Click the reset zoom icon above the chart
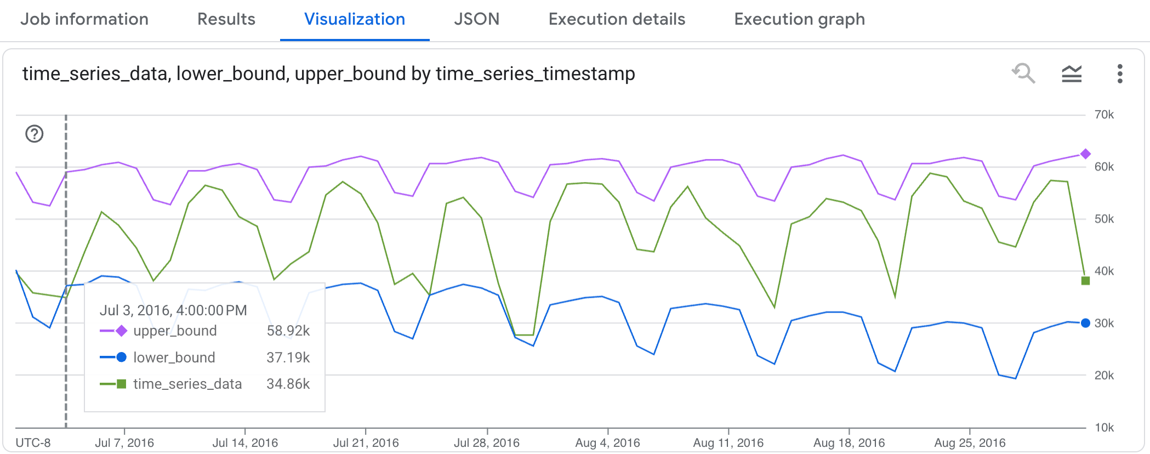Image resolution: width=1150 pixels, height=454 pixels. pos(1024,74)
